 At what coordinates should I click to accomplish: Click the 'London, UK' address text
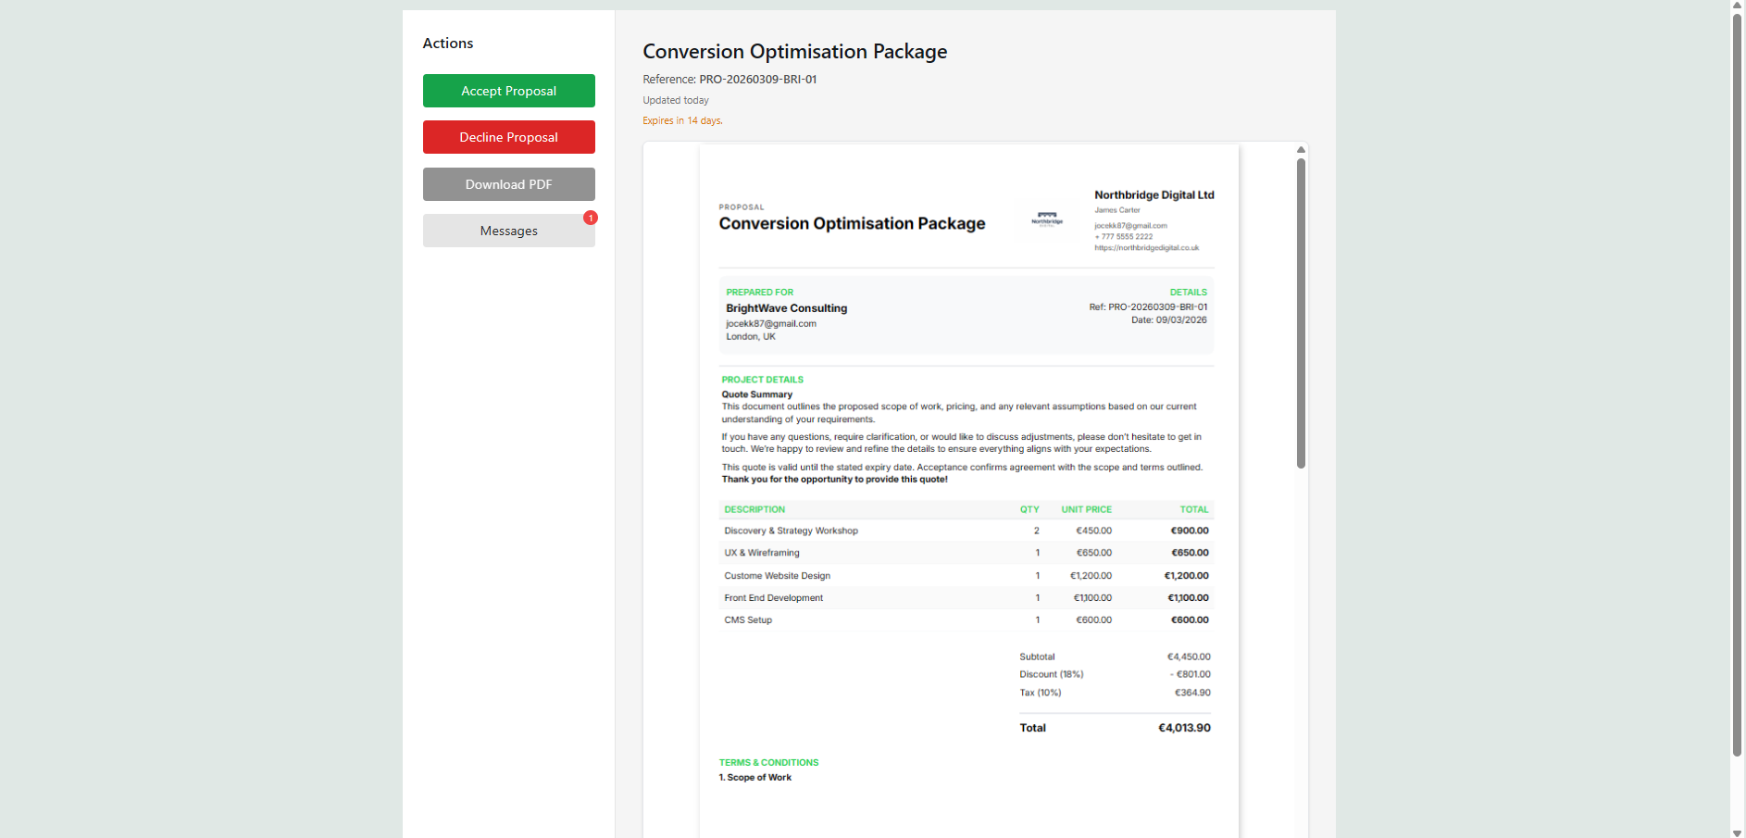tap(750, 337)
